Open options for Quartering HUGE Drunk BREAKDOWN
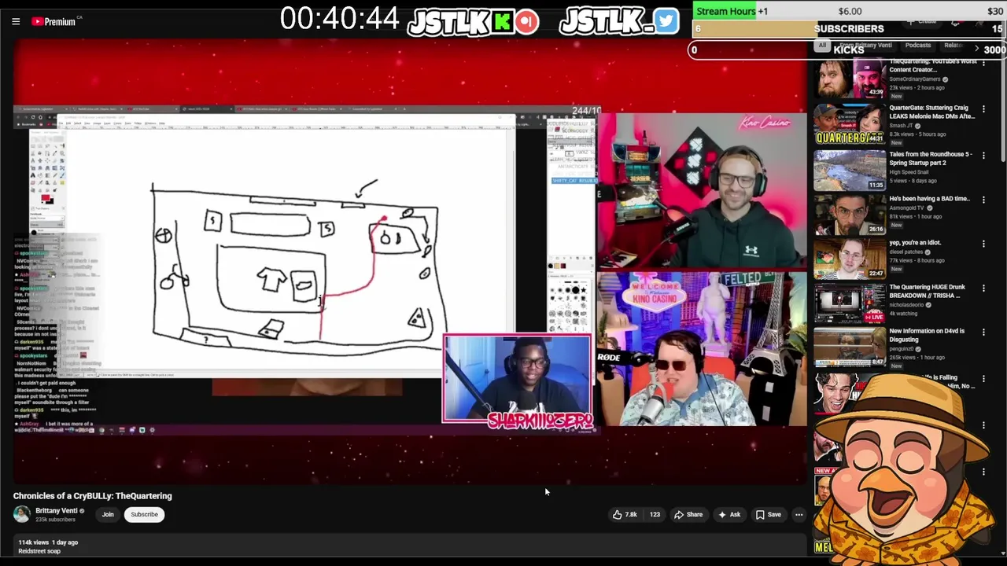This screenshot has width=1007, height=566. point(983,289)
